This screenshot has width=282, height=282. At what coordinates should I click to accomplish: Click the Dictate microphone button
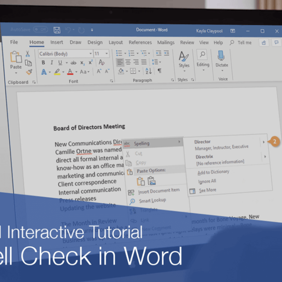pyautogui.click(x=222, y=61)
